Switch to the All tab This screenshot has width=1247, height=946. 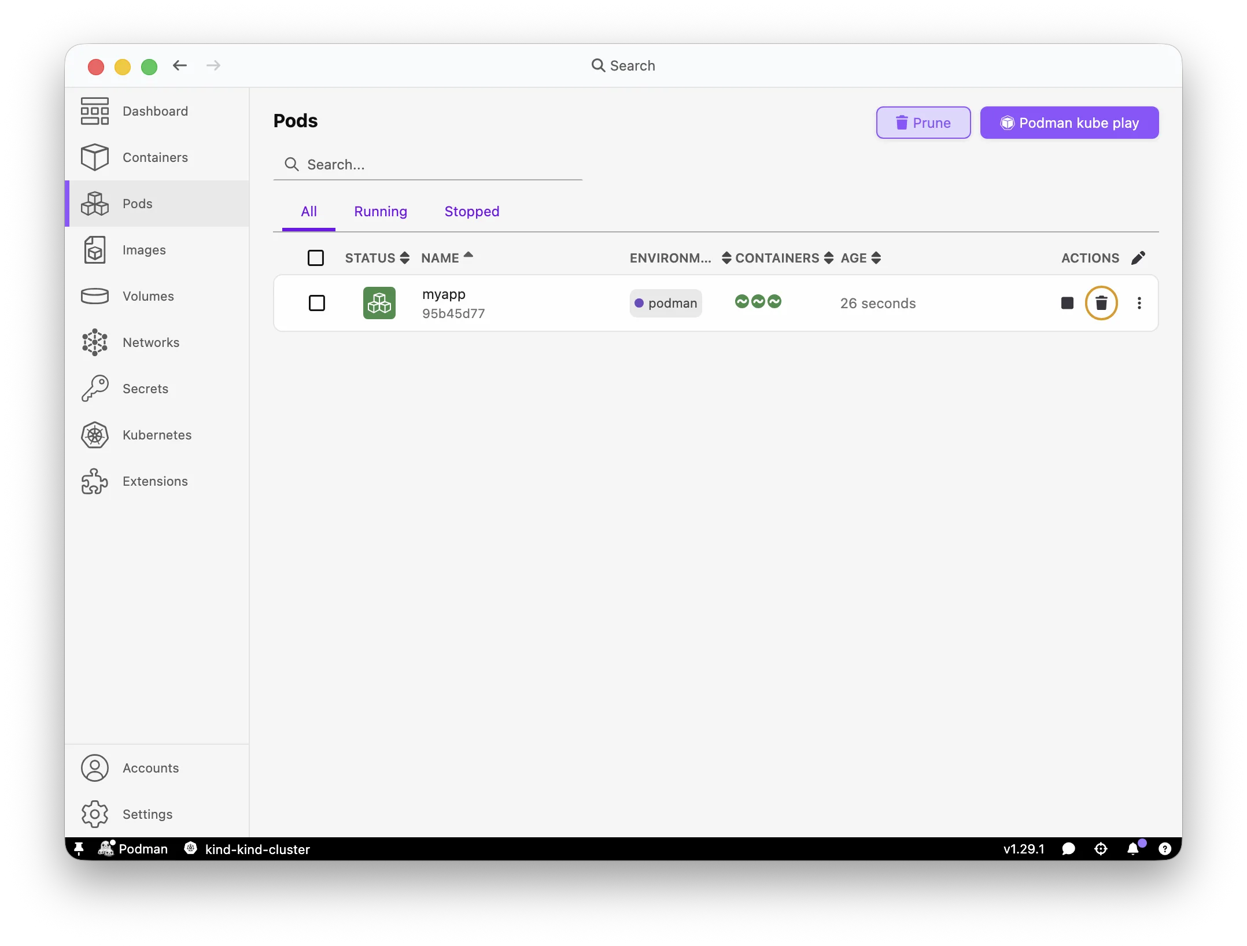[x=309, y=212]
